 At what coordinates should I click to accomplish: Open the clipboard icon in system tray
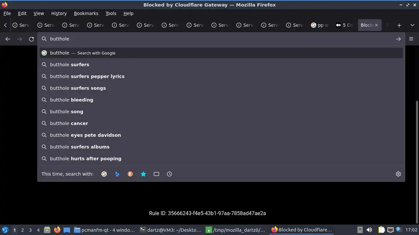click(382, 230)
